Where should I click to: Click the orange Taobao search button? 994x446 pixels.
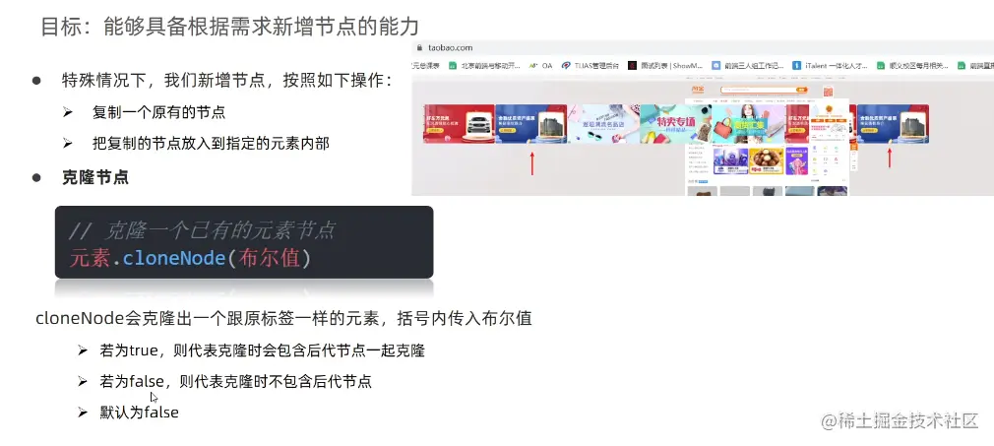(802, 91)
